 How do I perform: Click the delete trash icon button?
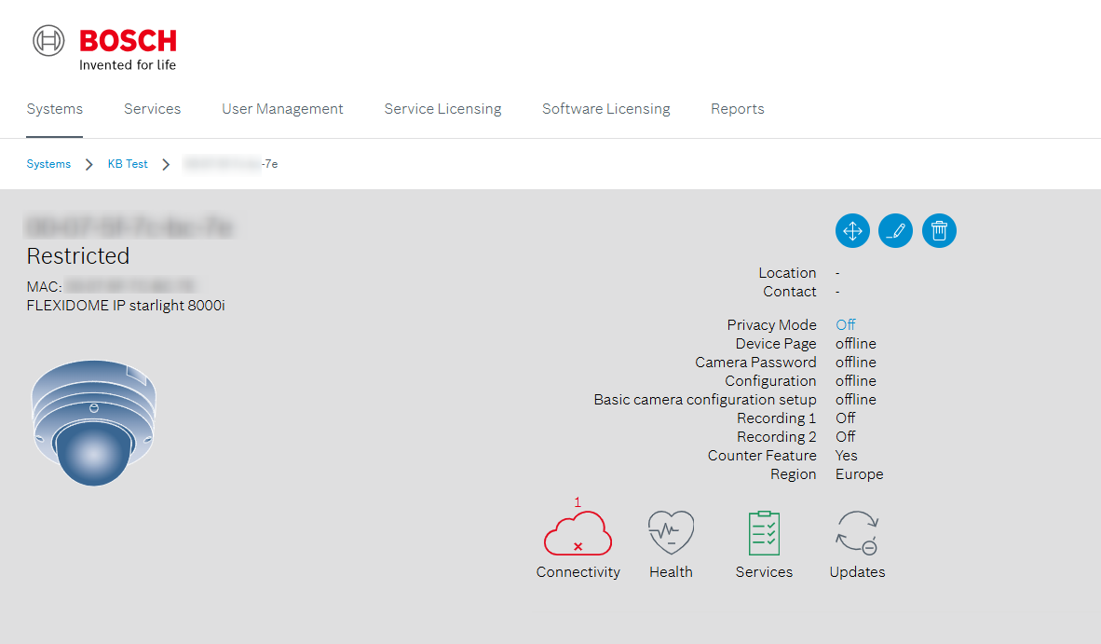pyautogui.click(x=939, y=230)
